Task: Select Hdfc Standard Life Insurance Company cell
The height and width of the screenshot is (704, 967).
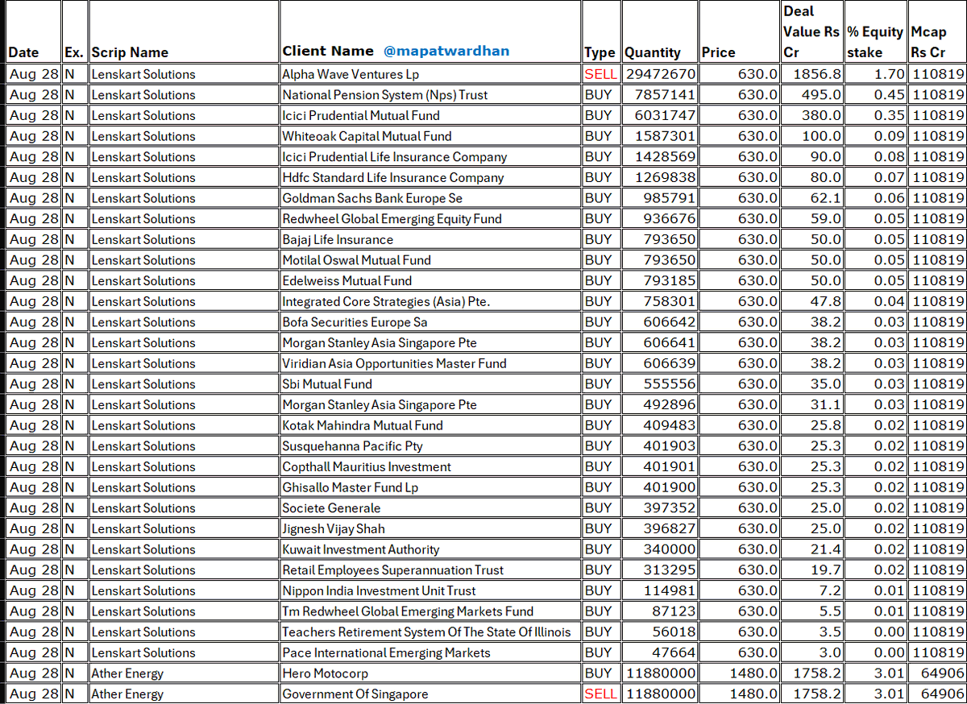Action: point(430,177)
